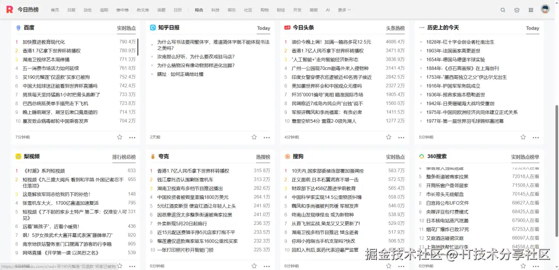559x270 pixels.
Task: Click the 头条热榜 label on 今日头条 card
Action: [395, 28]
